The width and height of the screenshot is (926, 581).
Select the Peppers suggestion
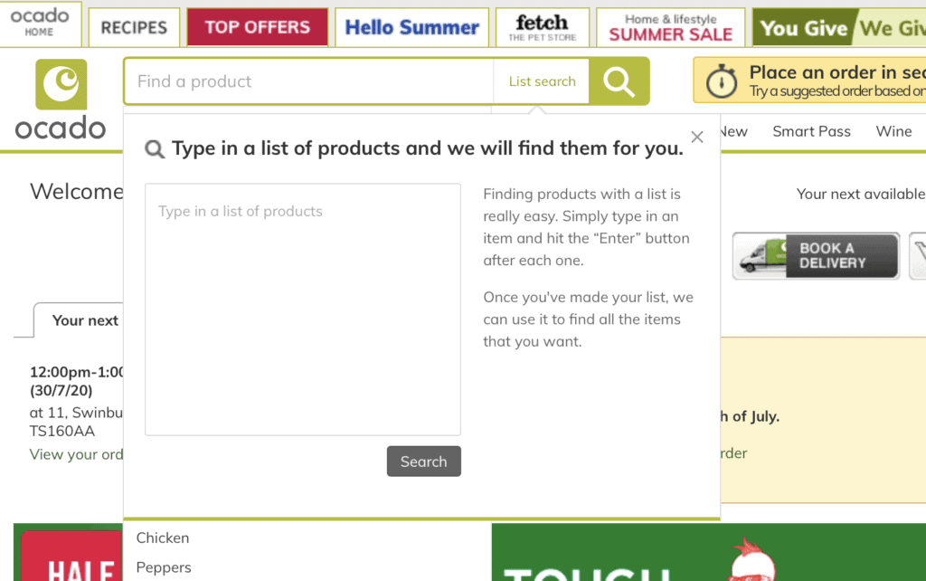click(164, 567)
